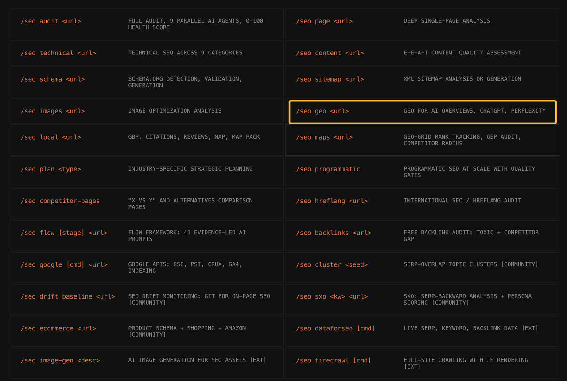Select the "/seo images <url>" command
The image size is (567, 381).
53,111
